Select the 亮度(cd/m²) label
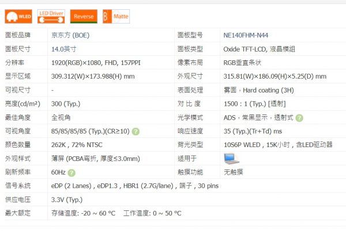Viewport: 346px width, 231px height. click(x=22, y=104)
